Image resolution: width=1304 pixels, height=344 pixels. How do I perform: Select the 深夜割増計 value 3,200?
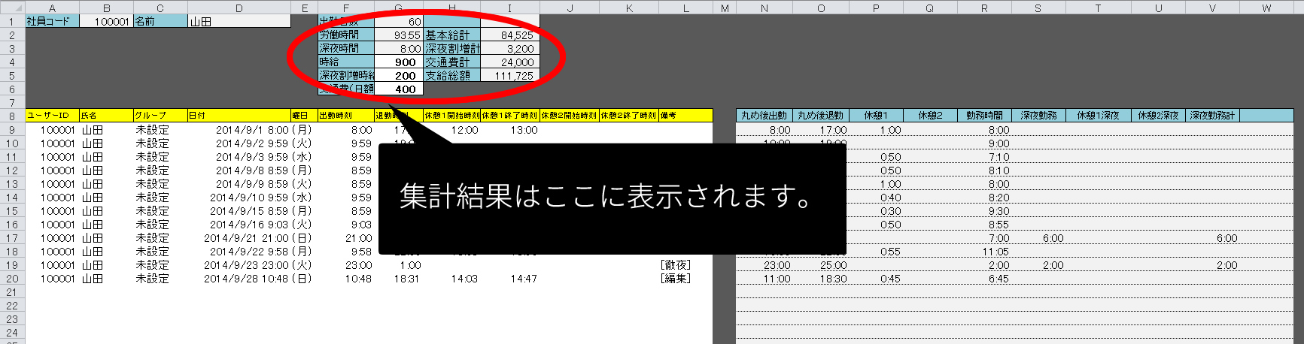pyautogui.click(x=509, y=48)
